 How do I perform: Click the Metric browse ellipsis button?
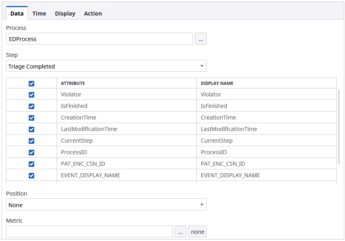180,232
